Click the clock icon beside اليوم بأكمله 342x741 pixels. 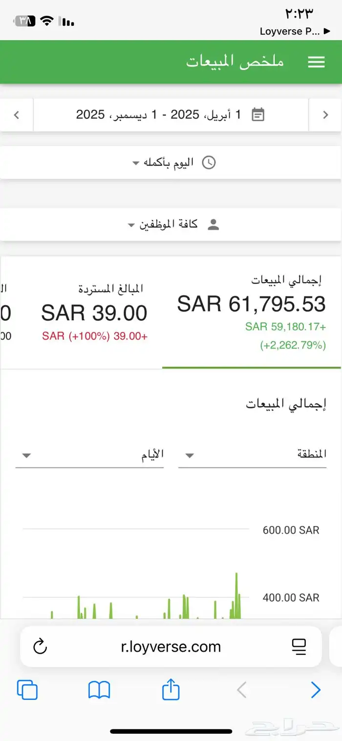coord(209,162)
